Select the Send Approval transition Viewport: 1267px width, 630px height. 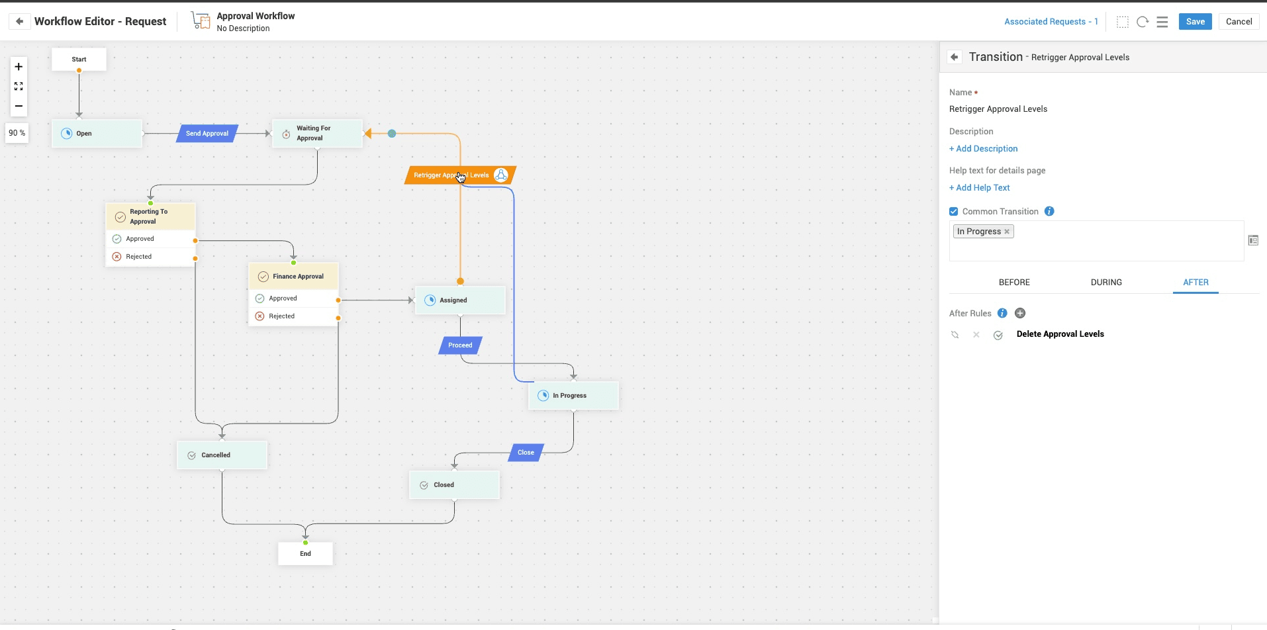pos(207,134)
